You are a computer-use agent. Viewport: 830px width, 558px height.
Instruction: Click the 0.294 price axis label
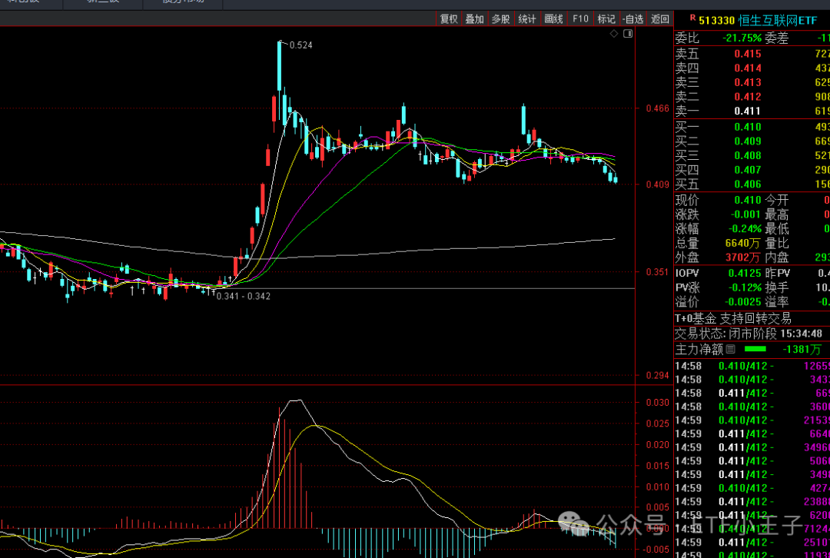[x=657, y=375]
